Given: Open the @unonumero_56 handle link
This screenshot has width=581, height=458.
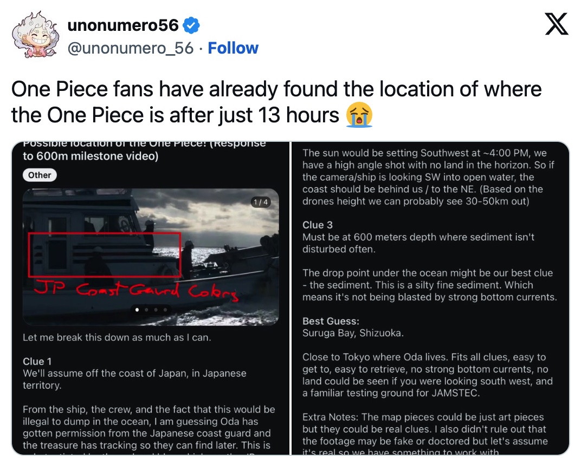Looking at the screenshot, I should (130, 48).
